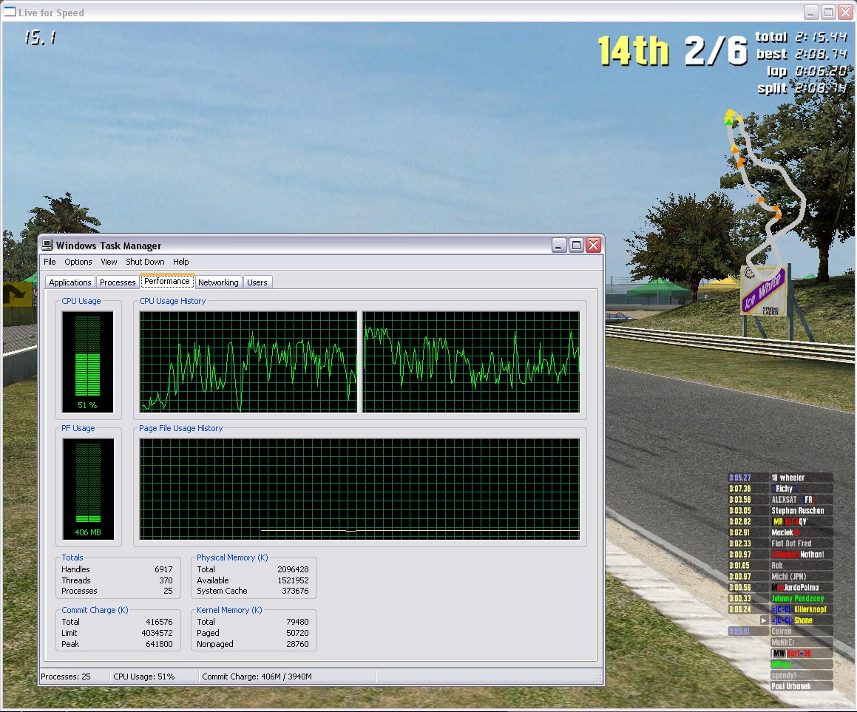Click the '2/6' lap counter
Image resolution: width=857 pixels, height=712 pixels.
point(716,51)
